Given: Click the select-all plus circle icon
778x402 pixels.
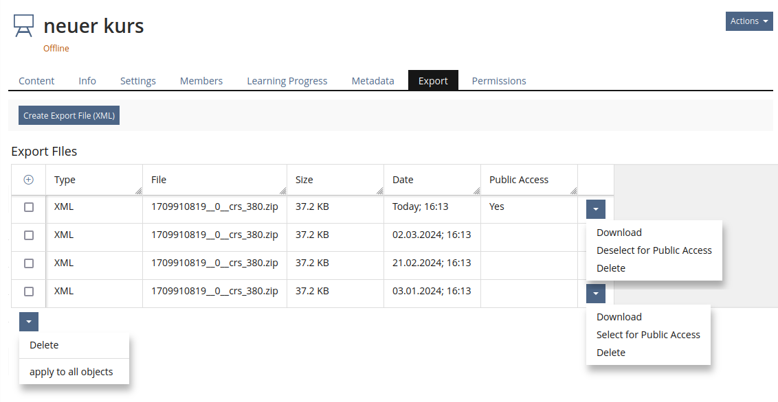Looking at the screenshot, I should 28,180.
